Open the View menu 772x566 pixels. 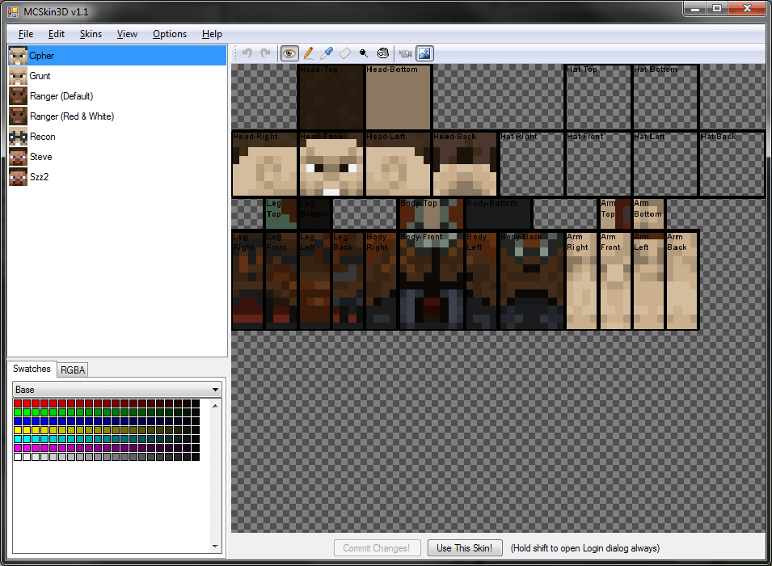point(127,34)
